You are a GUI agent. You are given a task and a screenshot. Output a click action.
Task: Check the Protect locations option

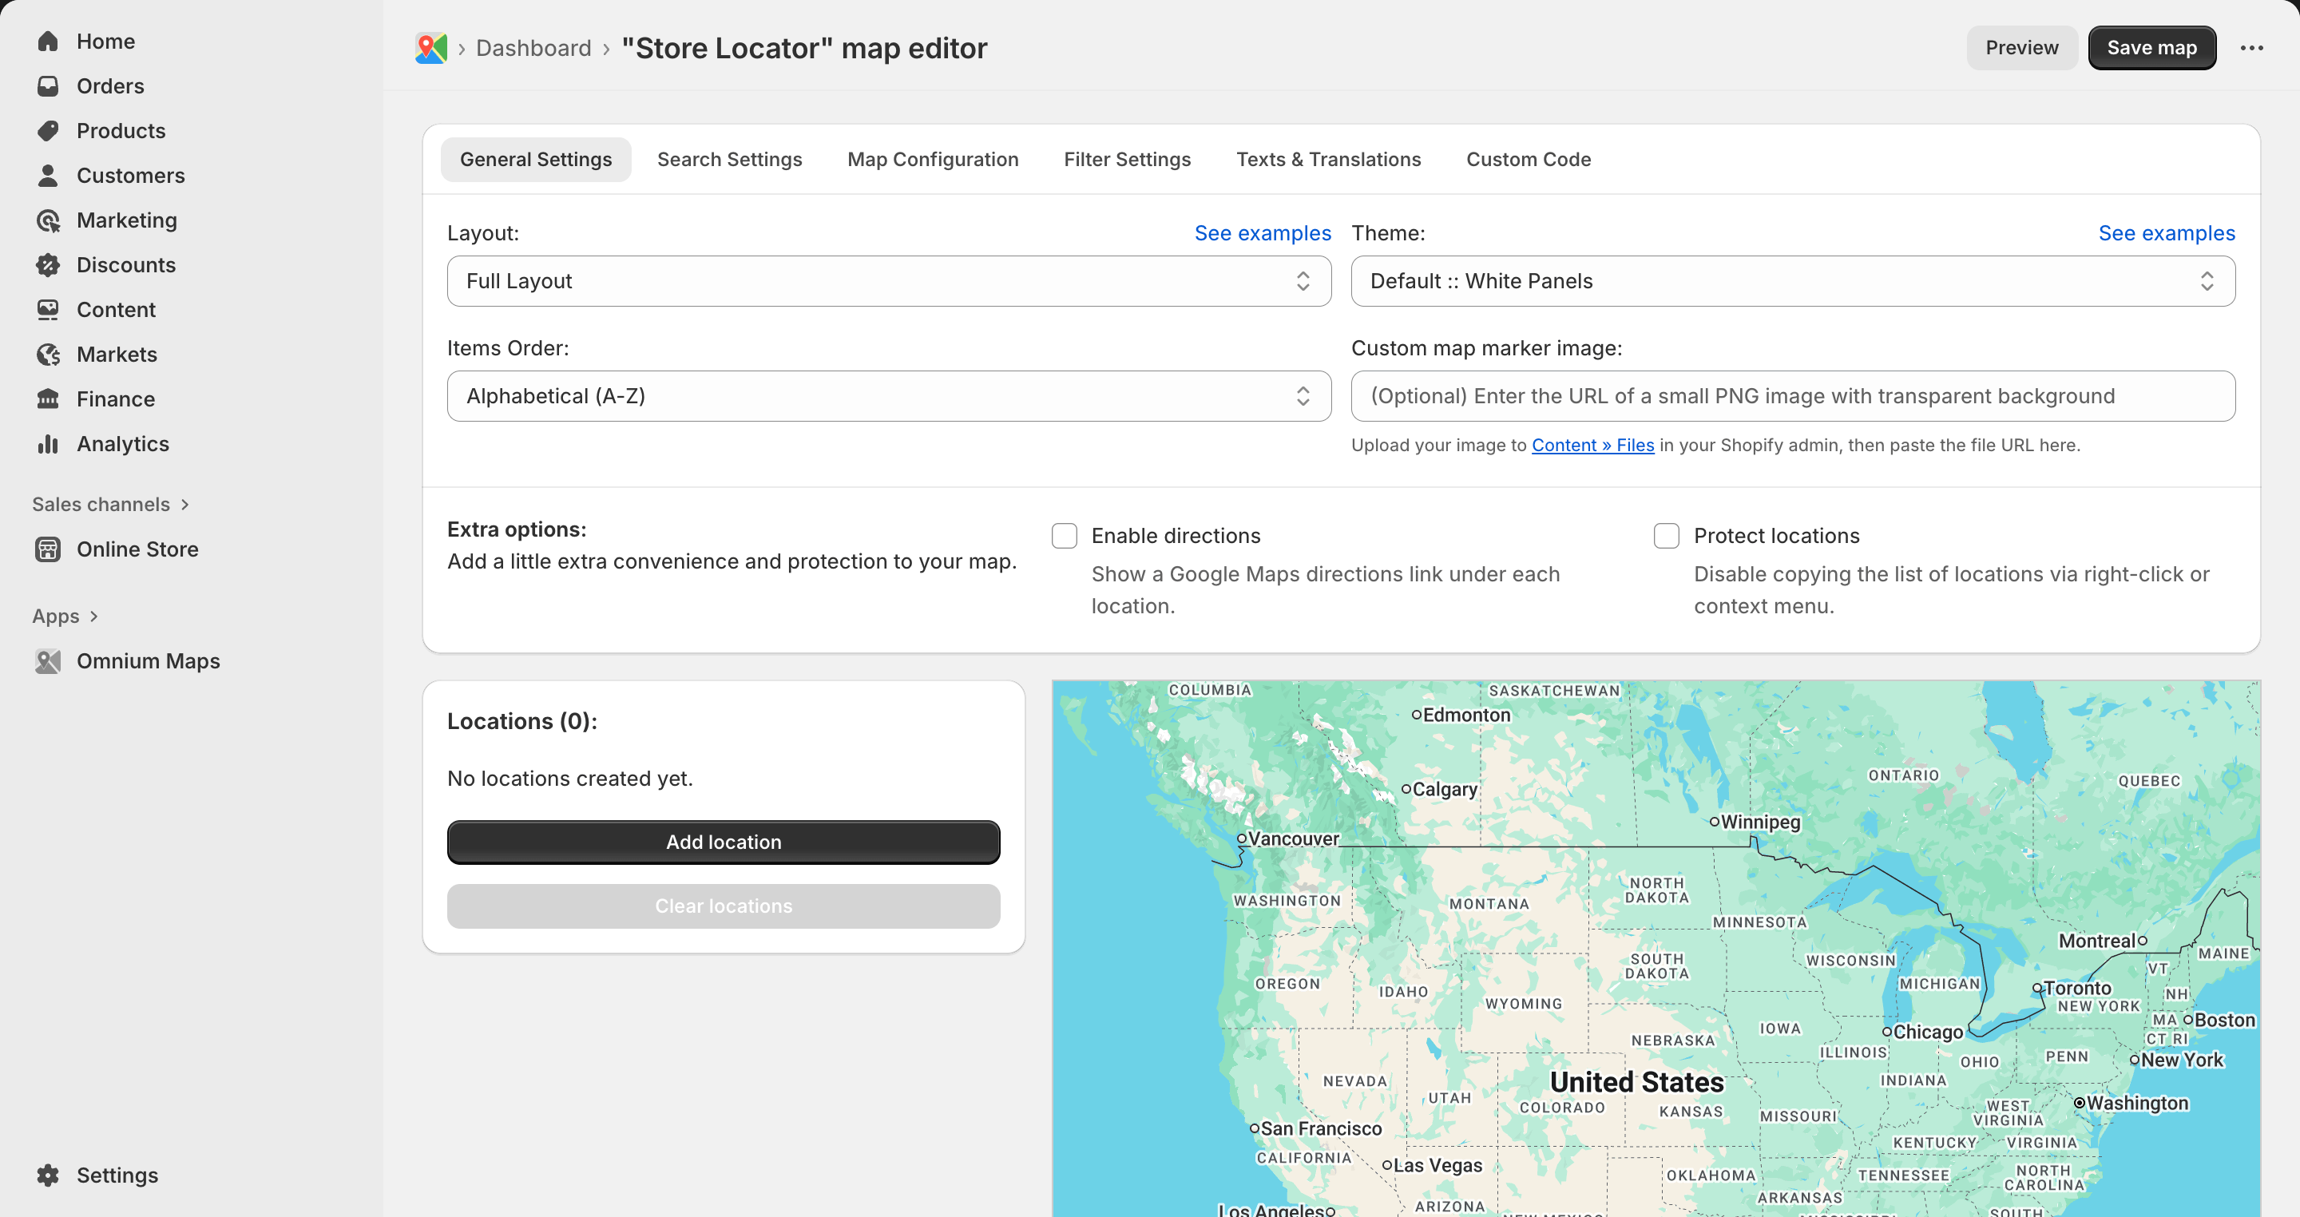1665,536
